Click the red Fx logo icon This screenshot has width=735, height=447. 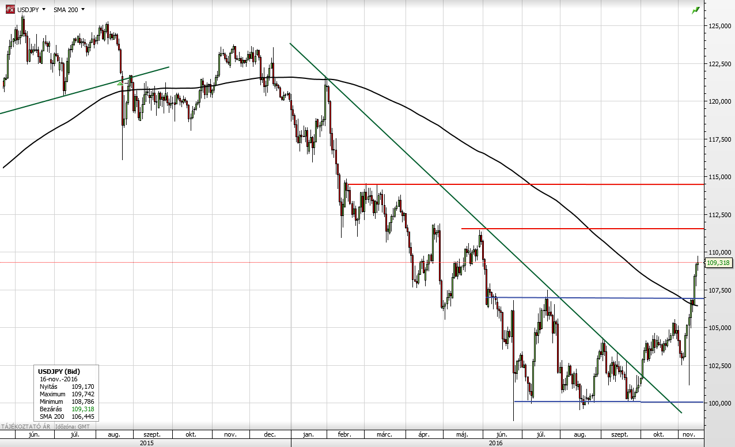10,10
